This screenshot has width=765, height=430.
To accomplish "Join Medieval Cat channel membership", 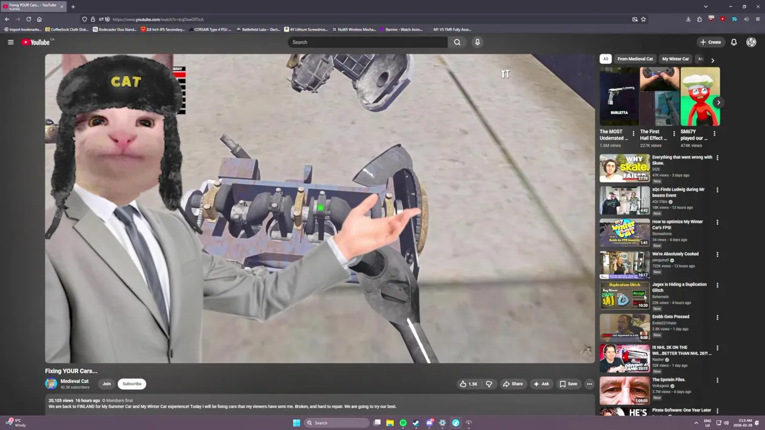I will coord(106,384).
